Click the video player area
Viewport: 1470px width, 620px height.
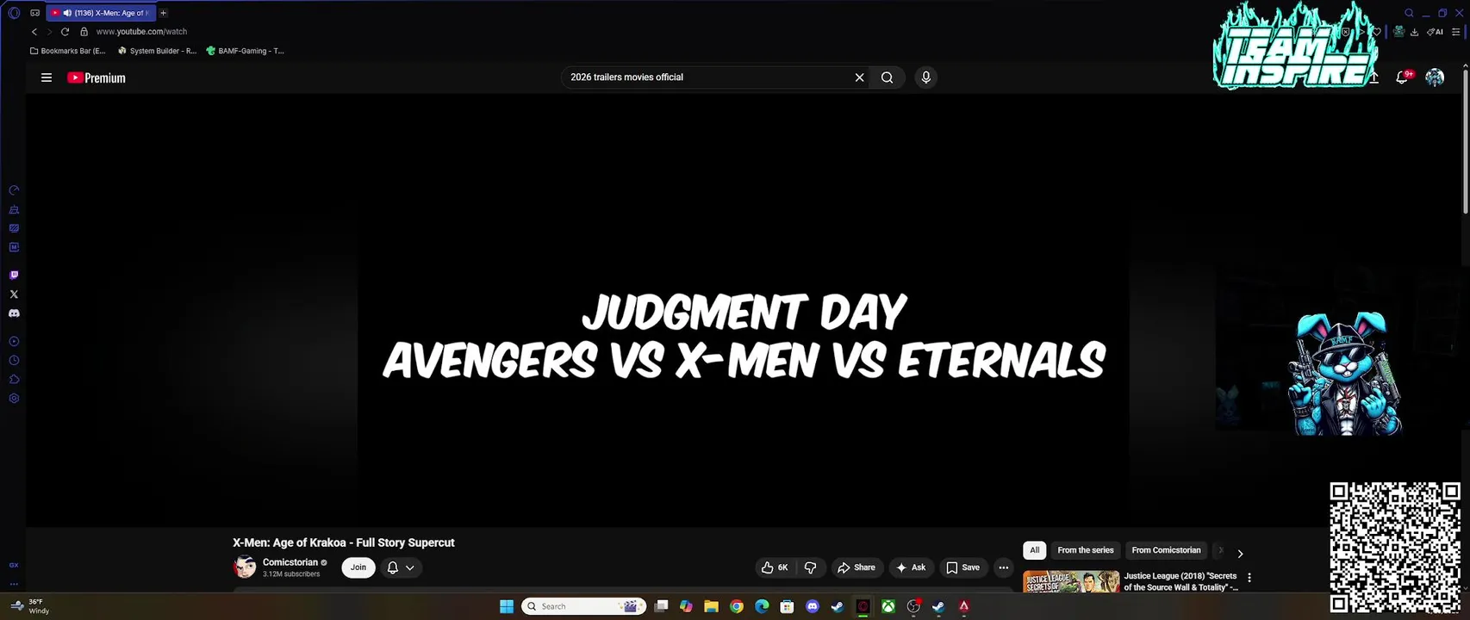[744, 310]
